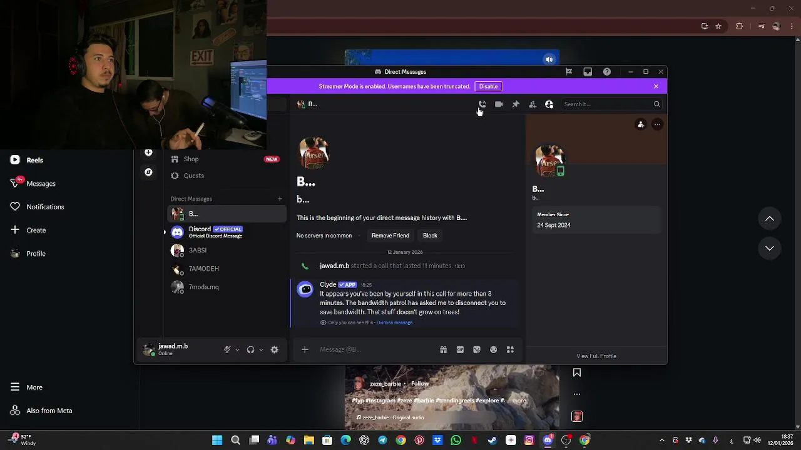
Task: Create a new DM with plus
Action: 280,199
